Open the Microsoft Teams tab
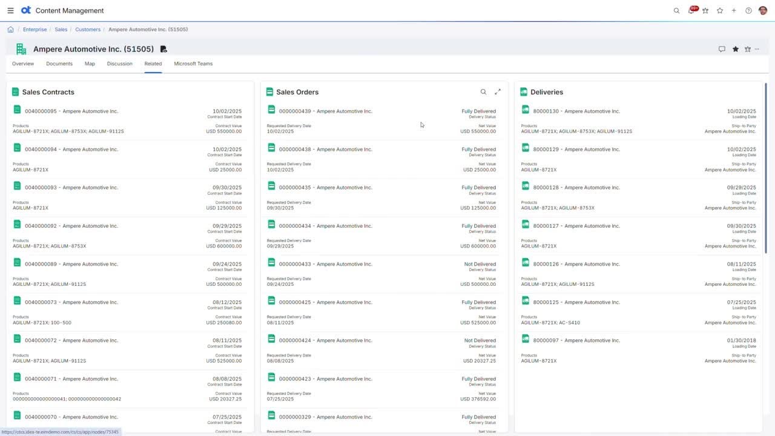This screenshot has width=775, height=436. pyautogui.click(x=193, y=64)
